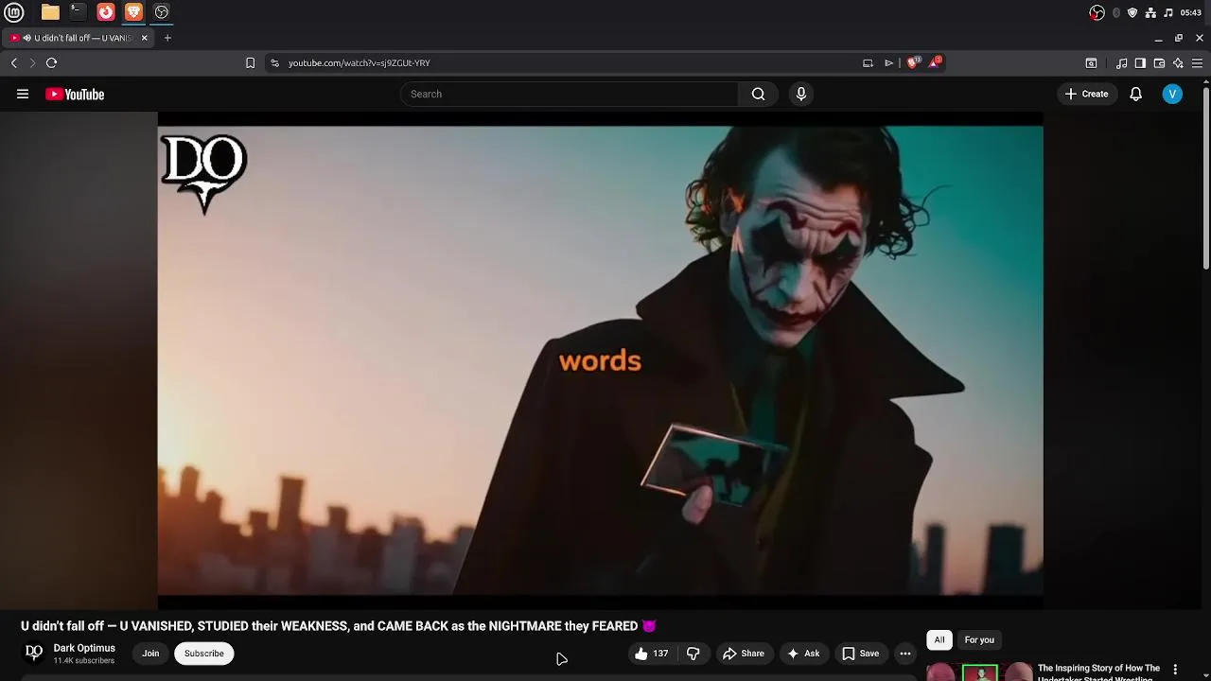This screenshot has height=681, width=1211.
Task: Save video to a playlist
Action: [861, 654]
